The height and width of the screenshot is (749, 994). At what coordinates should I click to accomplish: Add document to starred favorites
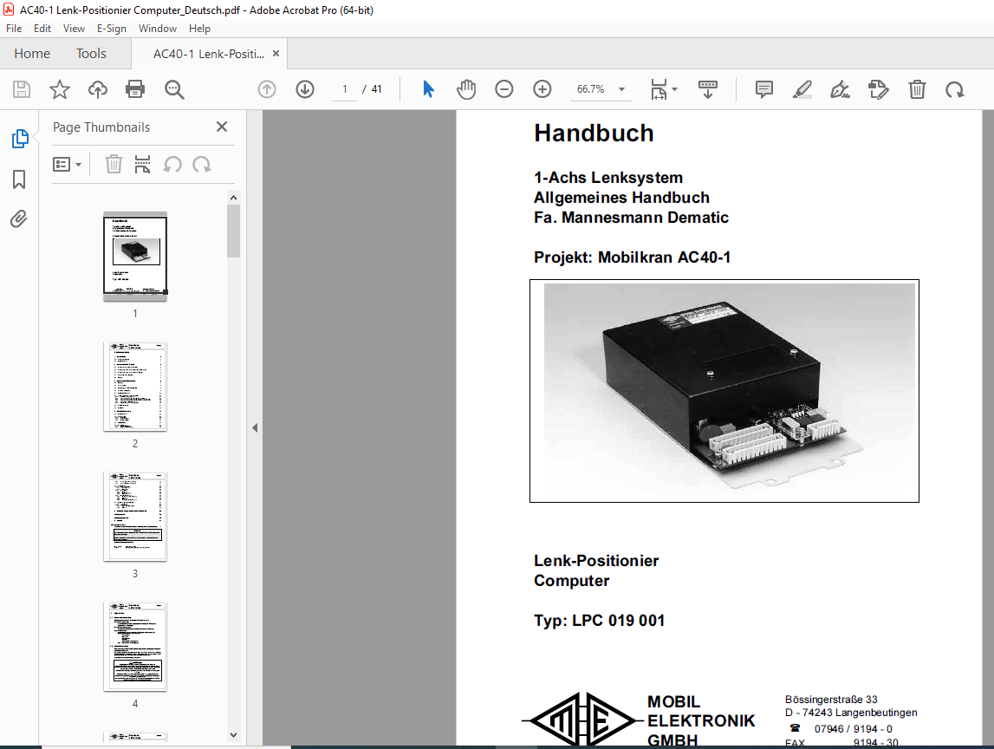(x=60, y=89)
